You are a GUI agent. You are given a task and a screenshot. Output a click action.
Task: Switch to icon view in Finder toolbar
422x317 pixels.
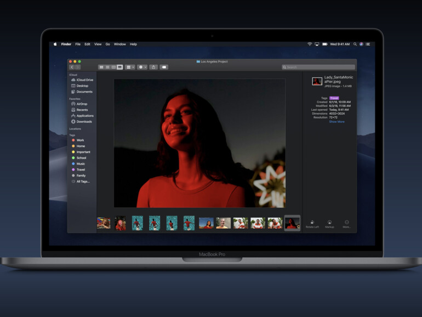click(101, 67)
